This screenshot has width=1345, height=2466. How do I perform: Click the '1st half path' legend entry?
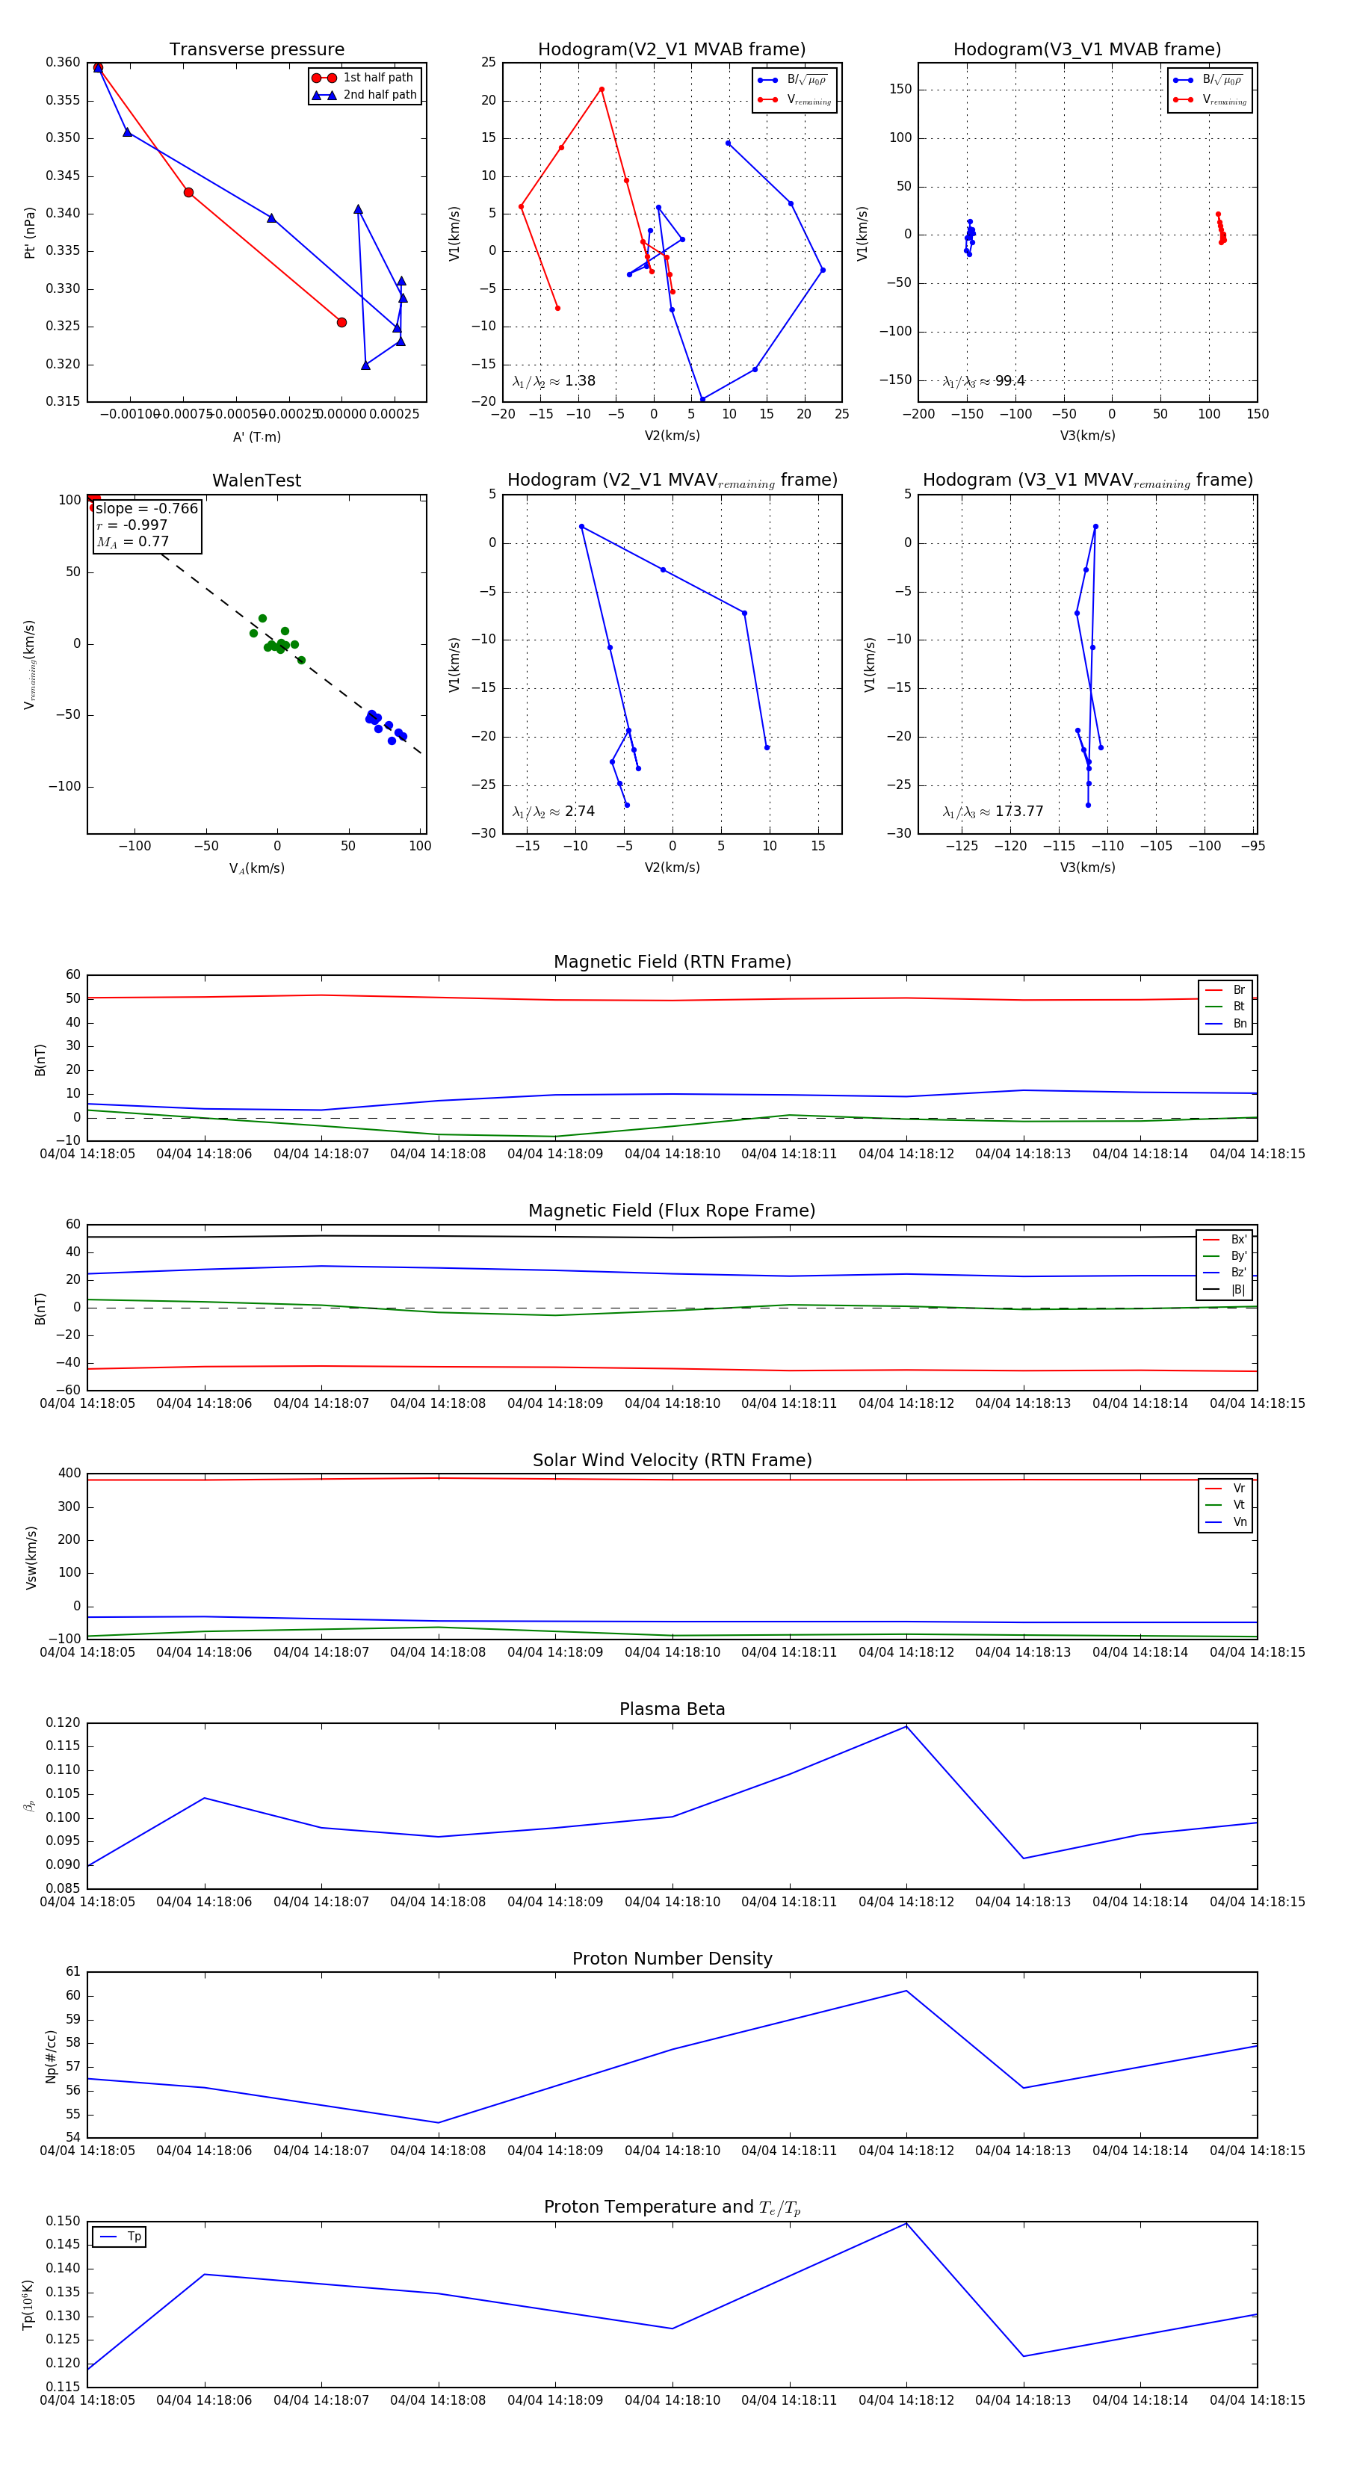pos(365,78)
